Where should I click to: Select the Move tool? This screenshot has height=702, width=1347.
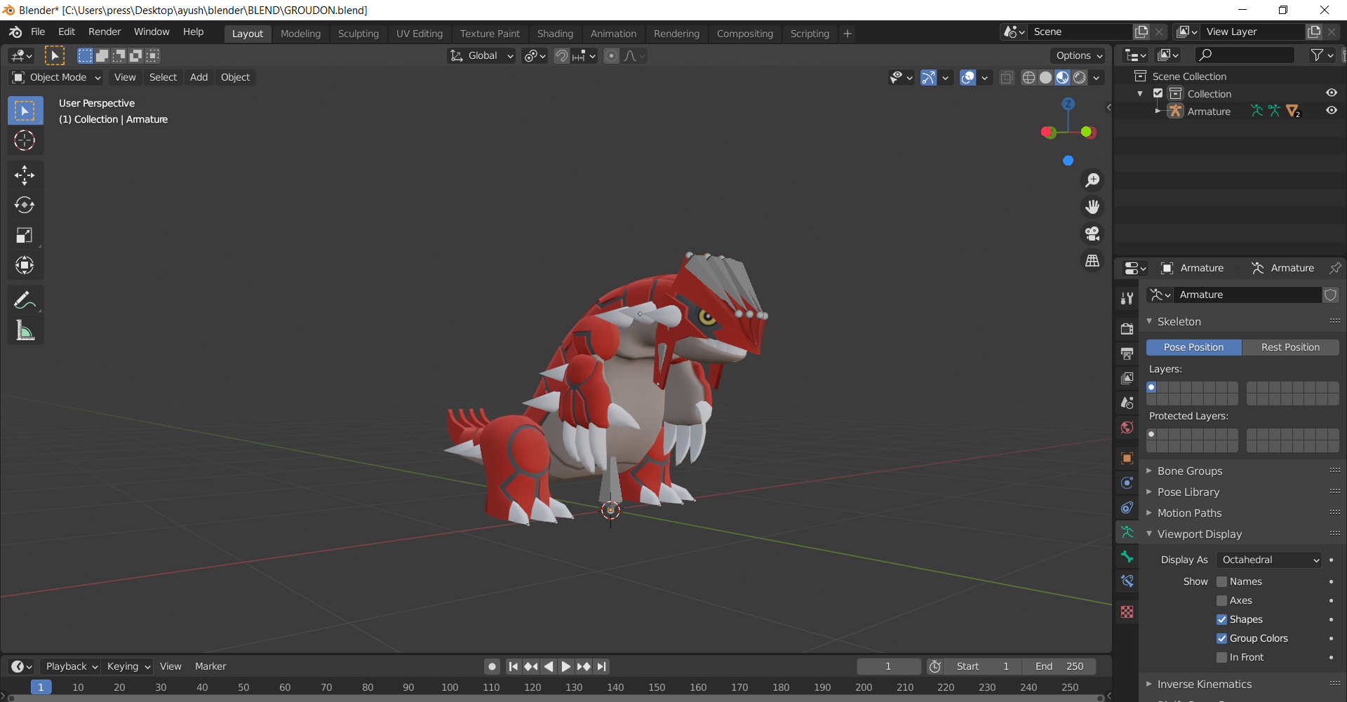click(x=25, y=175)
